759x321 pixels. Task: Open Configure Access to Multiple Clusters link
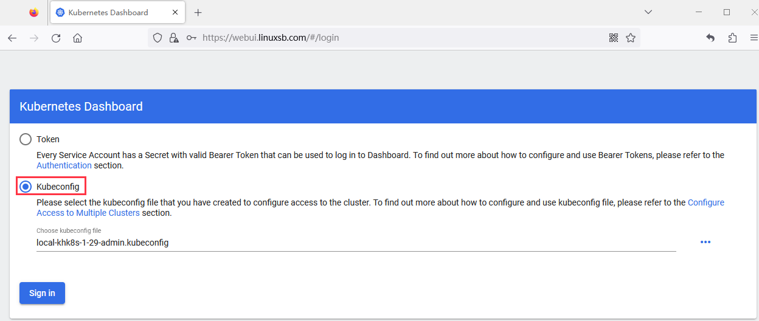pos(705,202)
